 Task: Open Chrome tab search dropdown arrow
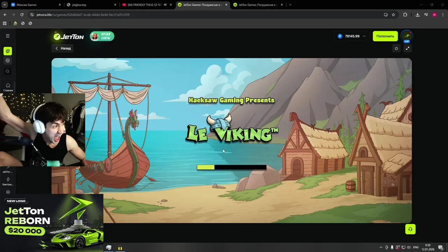pyautogui.click(x=5, y=5)
